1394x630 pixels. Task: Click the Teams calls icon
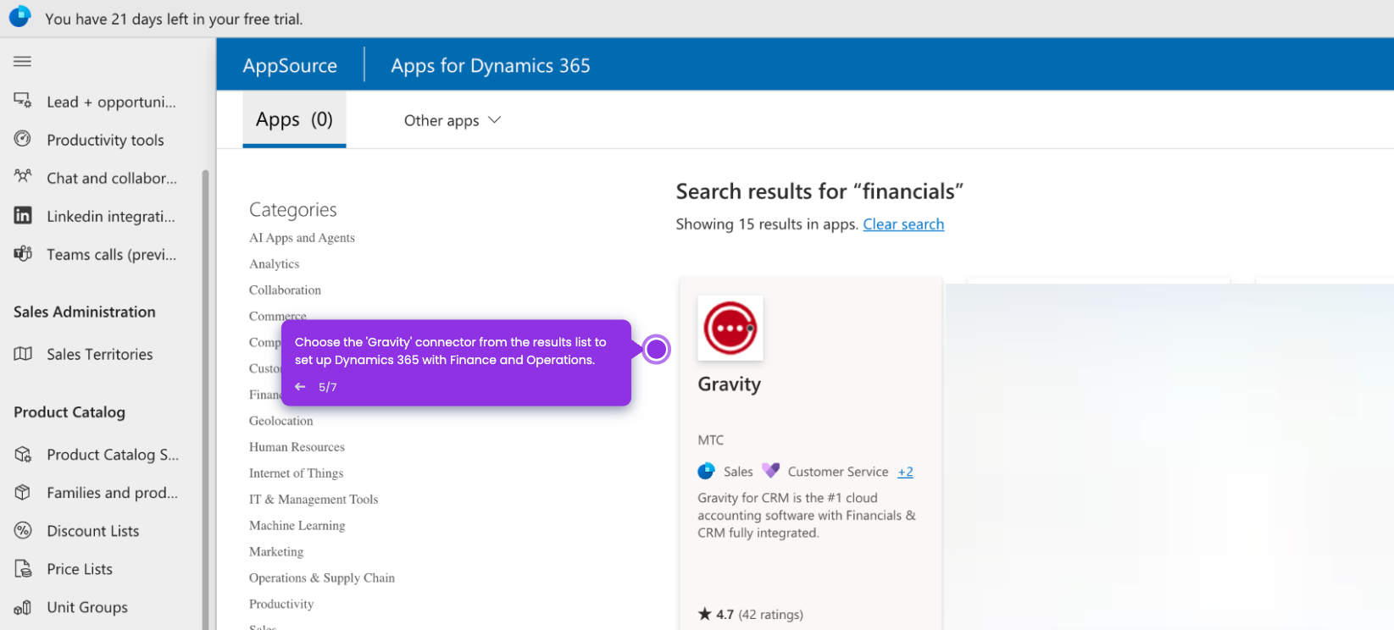coord(23,253)
